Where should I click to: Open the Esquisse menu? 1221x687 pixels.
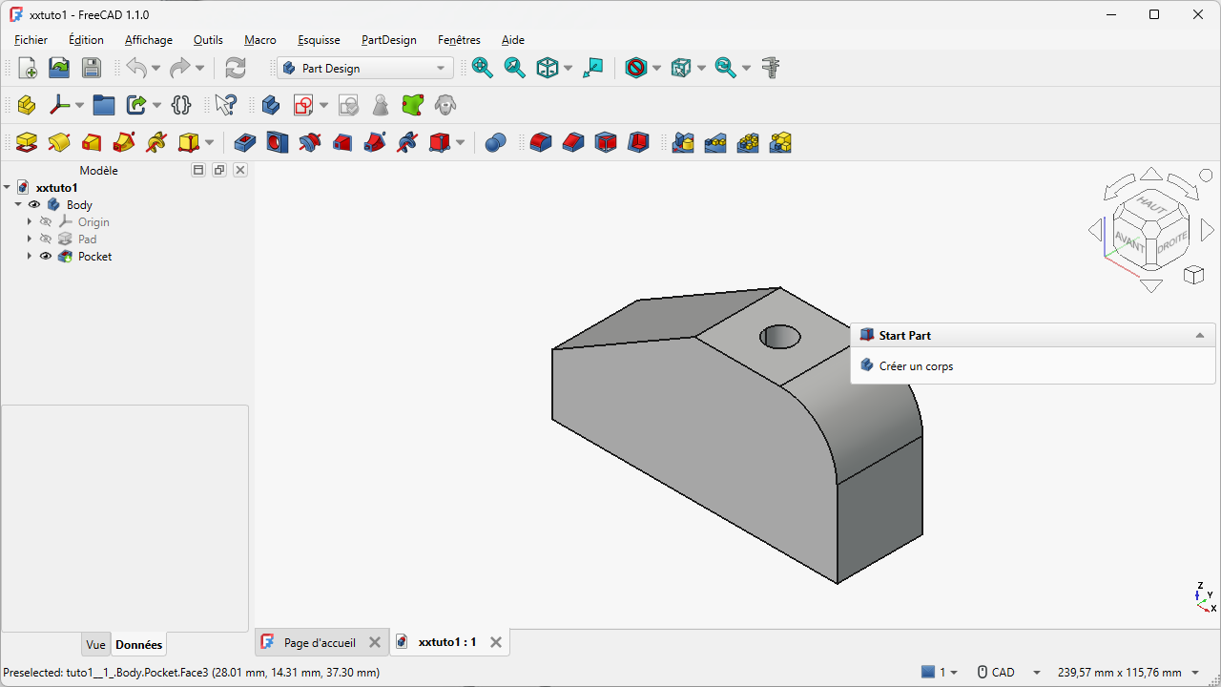319,40
